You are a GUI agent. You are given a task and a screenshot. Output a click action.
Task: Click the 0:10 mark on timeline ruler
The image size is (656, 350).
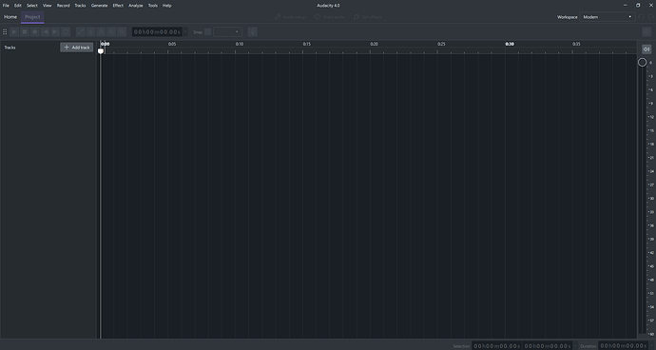tap(240, 44)
